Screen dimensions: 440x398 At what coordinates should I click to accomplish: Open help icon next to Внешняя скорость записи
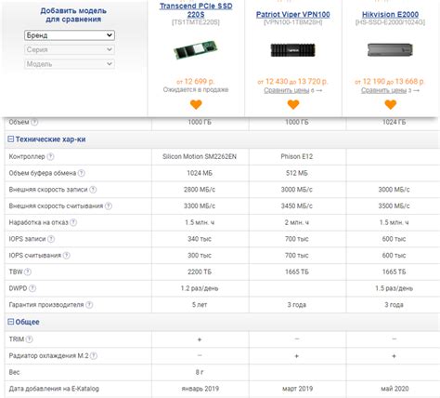[x=93, y=190]
